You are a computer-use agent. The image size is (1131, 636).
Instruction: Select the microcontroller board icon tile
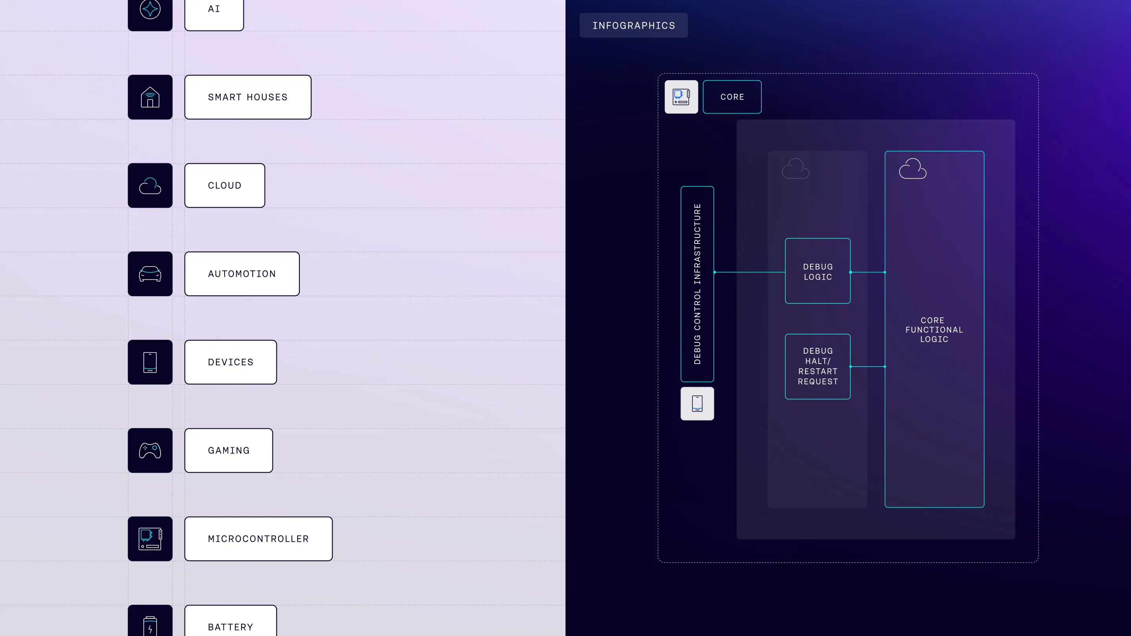[x=150, y=539]
